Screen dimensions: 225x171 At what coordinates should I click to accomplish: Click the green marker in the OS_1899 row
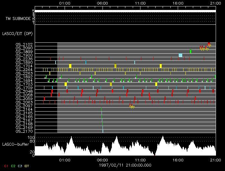pos(191,51)
